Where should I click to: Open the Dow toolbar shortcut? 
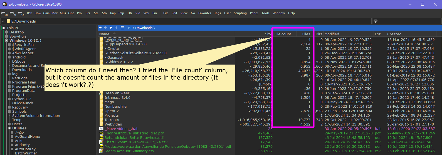pos(38,13)
